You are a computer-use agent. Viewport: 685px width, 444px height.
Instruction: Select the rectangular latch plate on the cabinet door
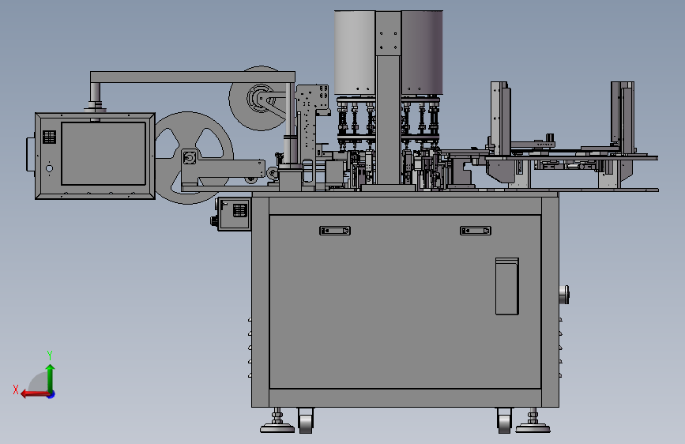[507, 286]
